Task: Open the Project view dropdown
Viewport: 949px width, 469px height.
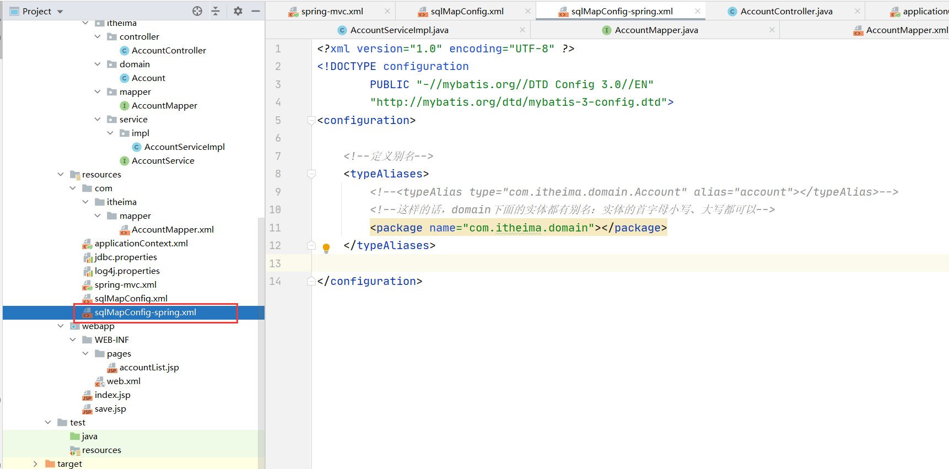Action: click(60, 12)
